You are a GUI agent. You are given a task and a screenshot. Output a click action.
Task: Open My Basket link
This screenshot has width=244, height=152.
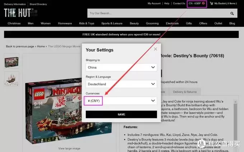(225, 4)
